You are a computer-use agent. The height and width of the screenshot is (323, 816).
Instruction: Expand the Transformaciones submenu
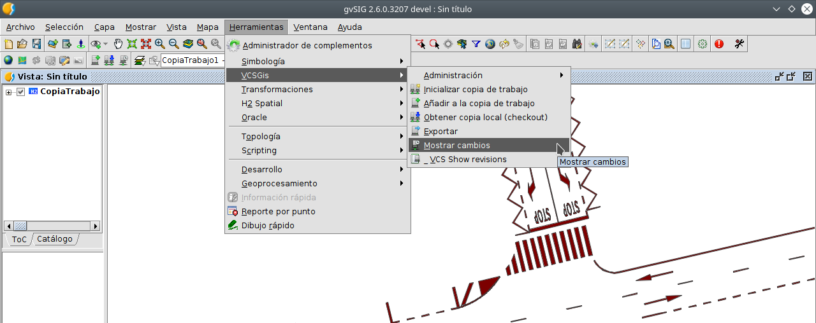pos(317,90)
